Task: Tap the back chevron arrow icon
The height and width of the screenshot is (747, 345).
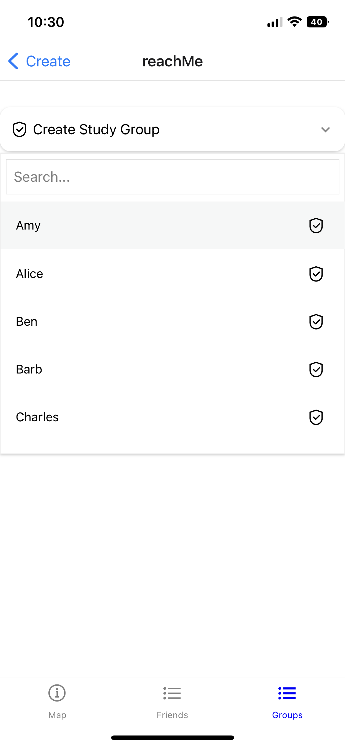Action: tap(14, 61)
